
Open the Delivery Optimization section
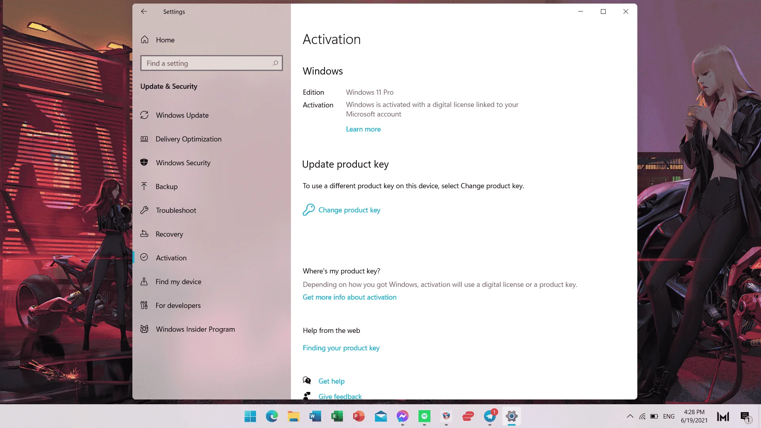pos(188,139)
